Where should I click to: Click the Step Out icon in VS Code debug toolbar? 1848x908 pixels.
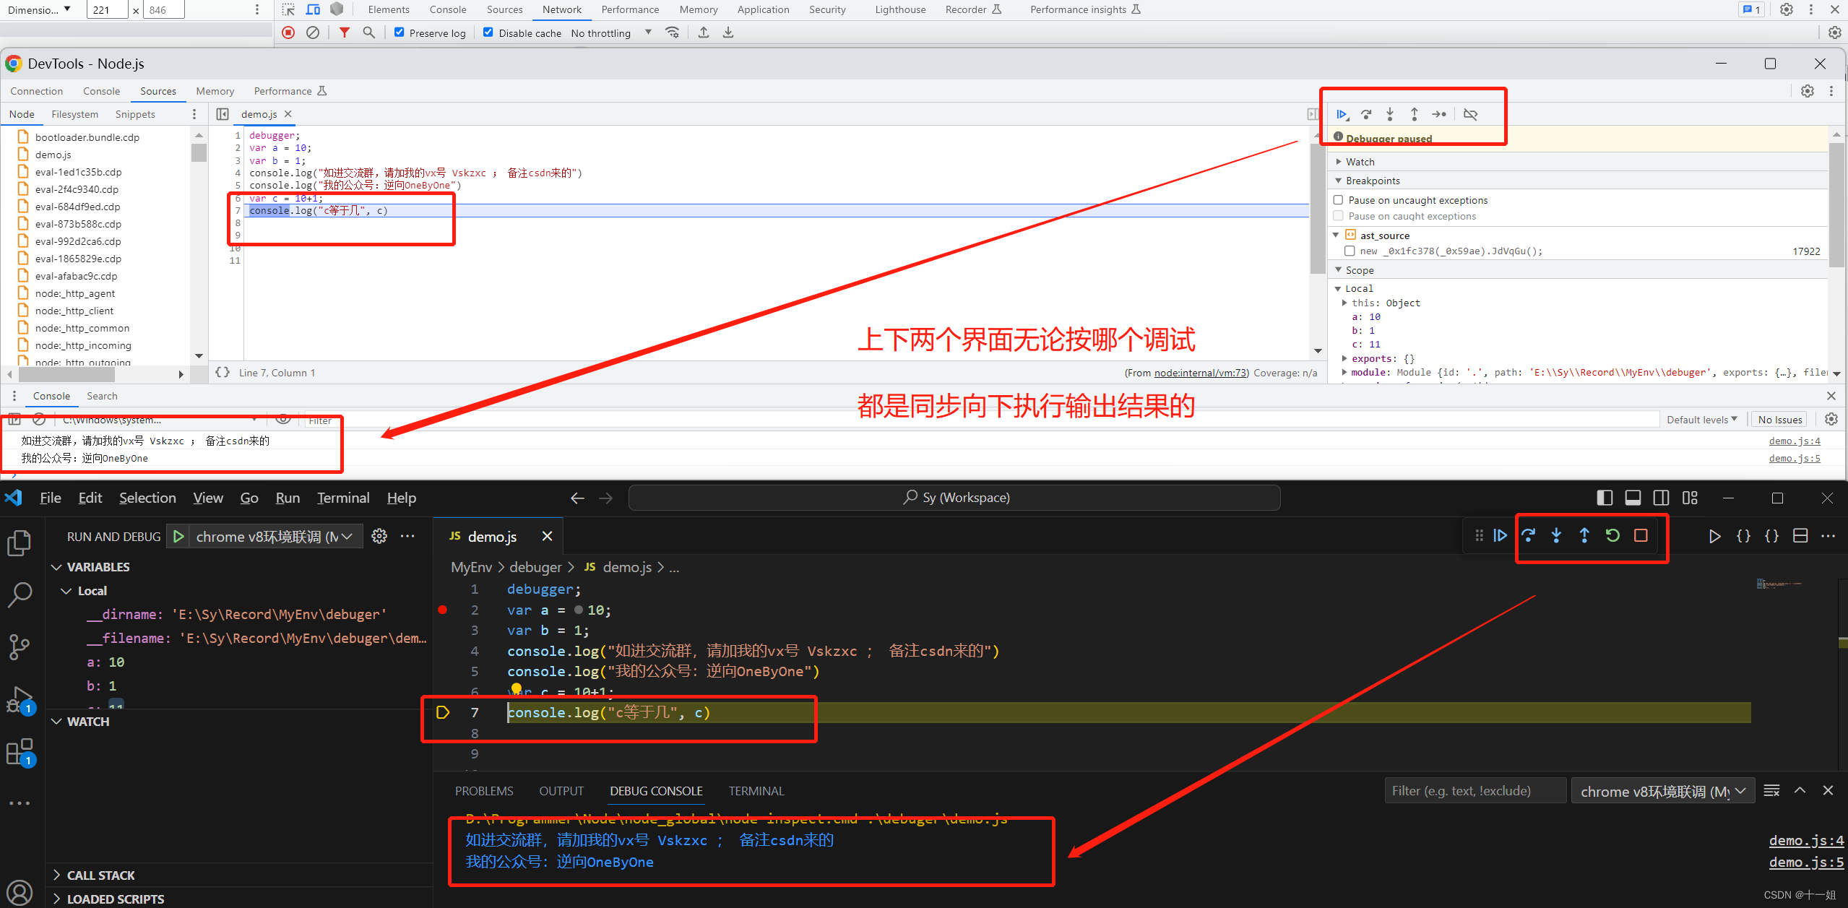[1584, 535]
